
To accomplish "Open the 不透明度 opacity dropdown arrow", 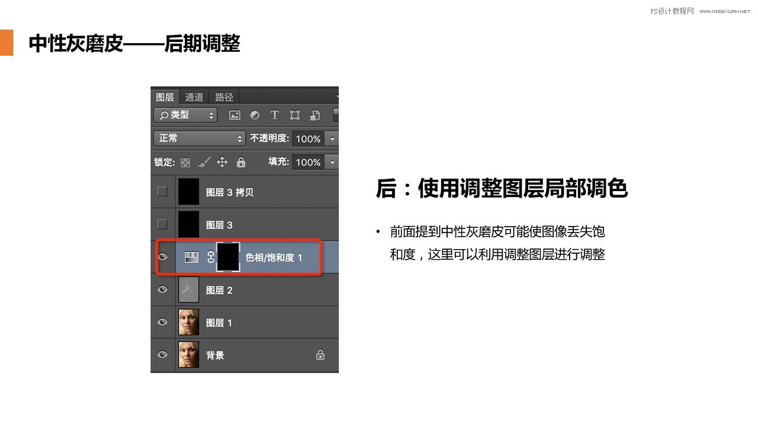I will [332, 138].
